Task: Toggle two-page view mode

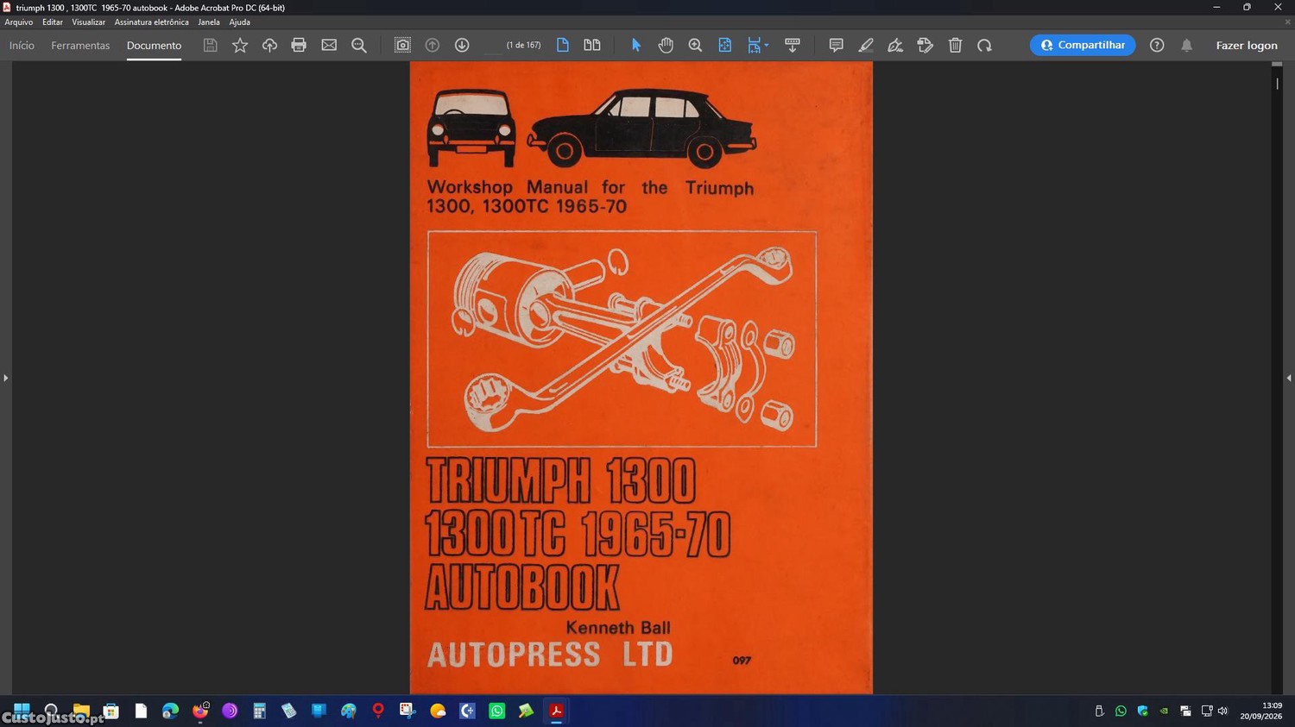Action: [592, 45]
